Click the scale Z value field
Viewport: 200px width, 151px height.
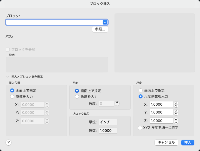coord(161,121)
